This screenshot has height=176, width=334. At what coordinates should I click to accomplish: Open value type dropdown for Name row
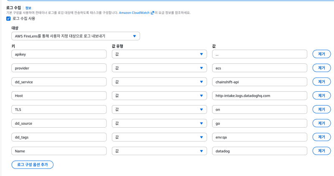tap(159, 151)
